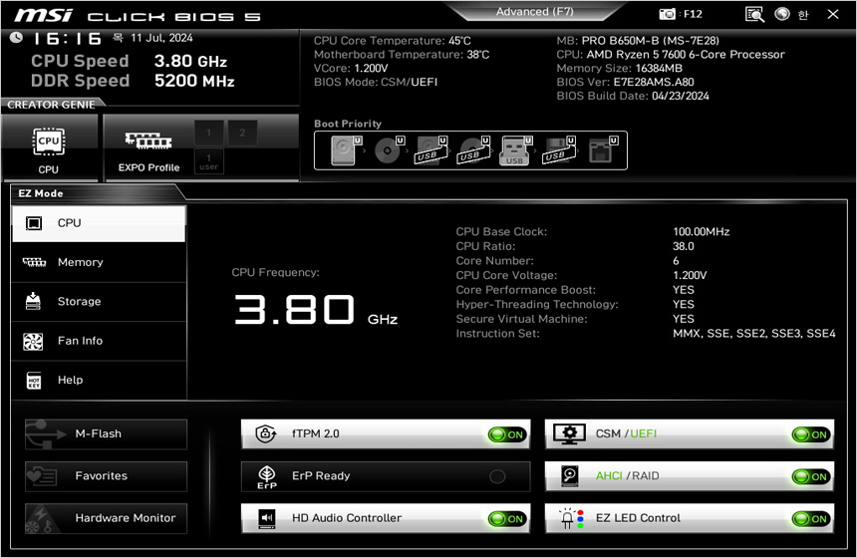Click the CPU Ratio value 38.0
The image size is (857, 558).
[x=684, y=246]
